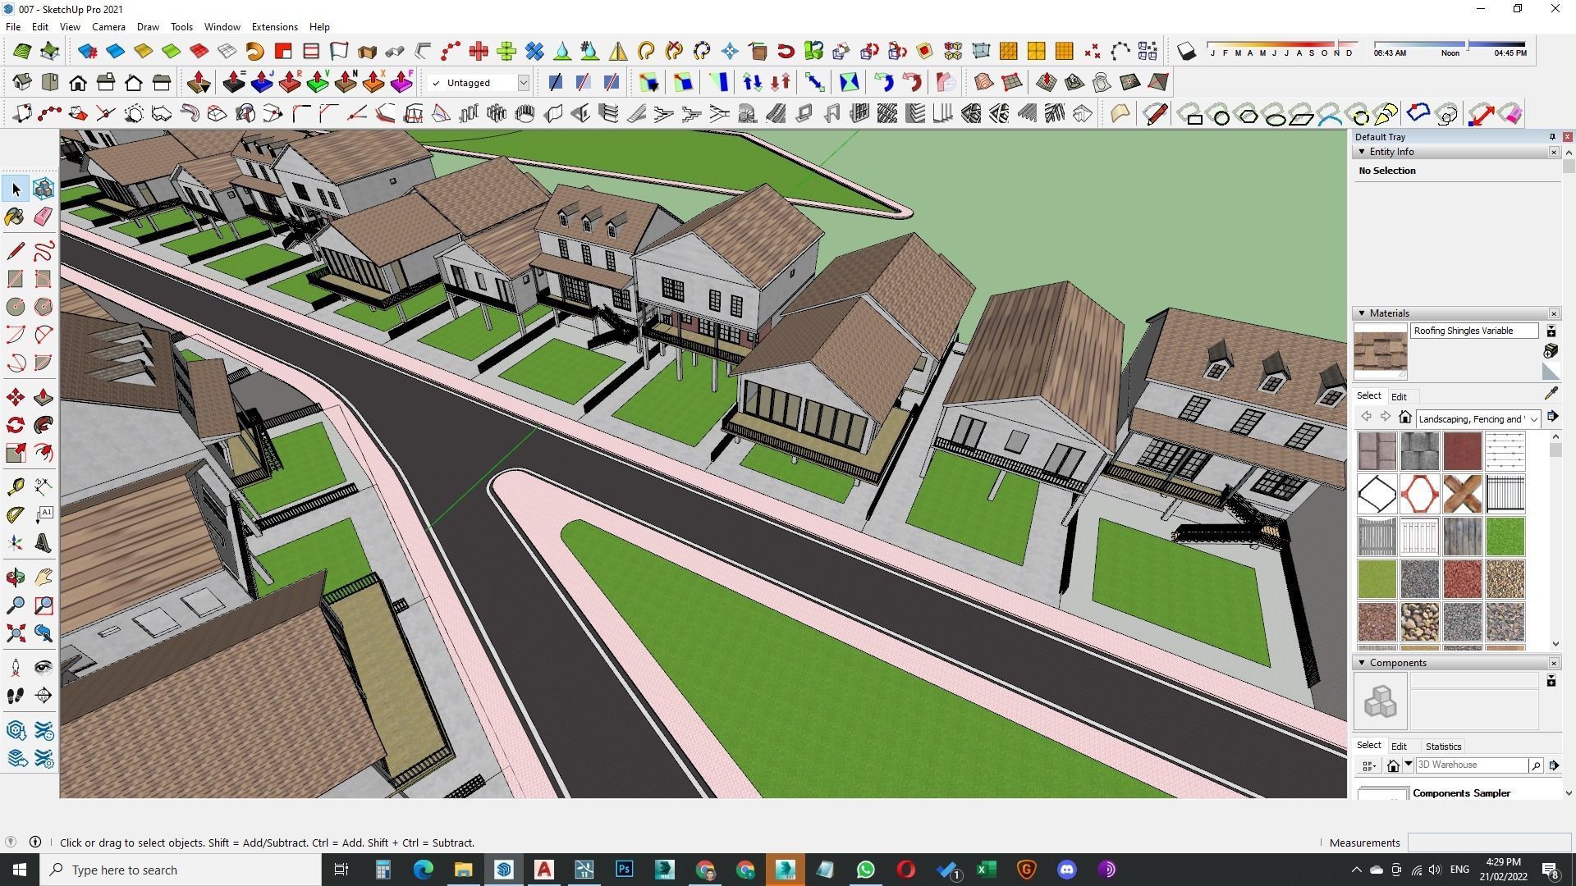The width and height of the screenshot is (1576, 886).
Task: Activate the Move tool
Action: 16,398
